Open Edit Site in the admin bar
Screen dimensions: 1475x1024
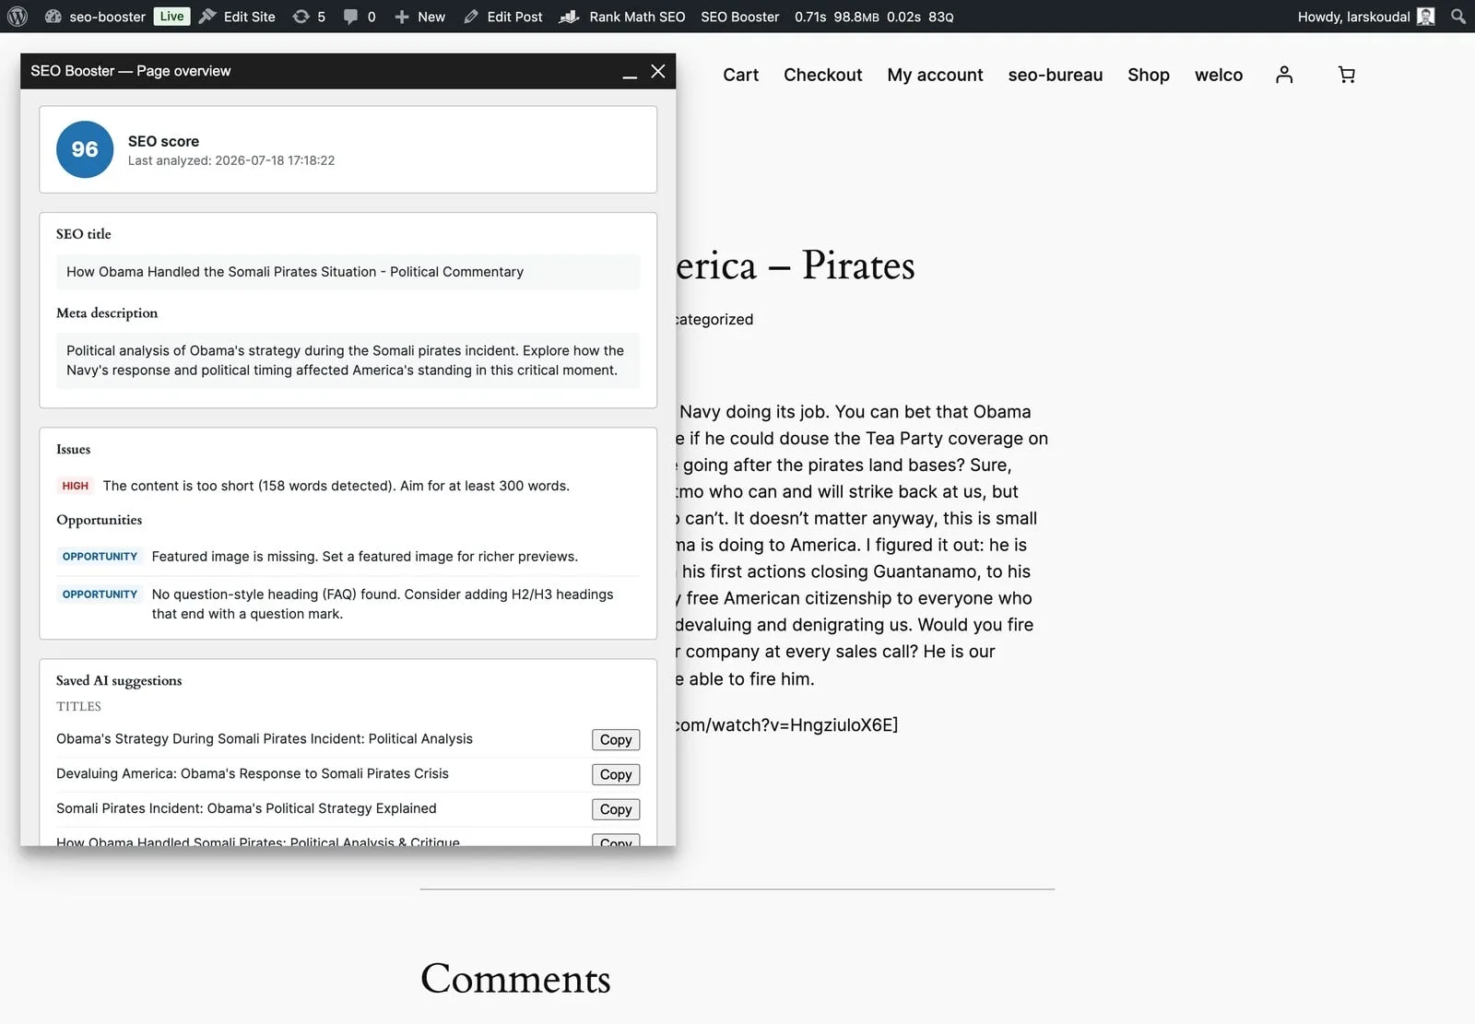pyautogui.click(x=238, y=17)
